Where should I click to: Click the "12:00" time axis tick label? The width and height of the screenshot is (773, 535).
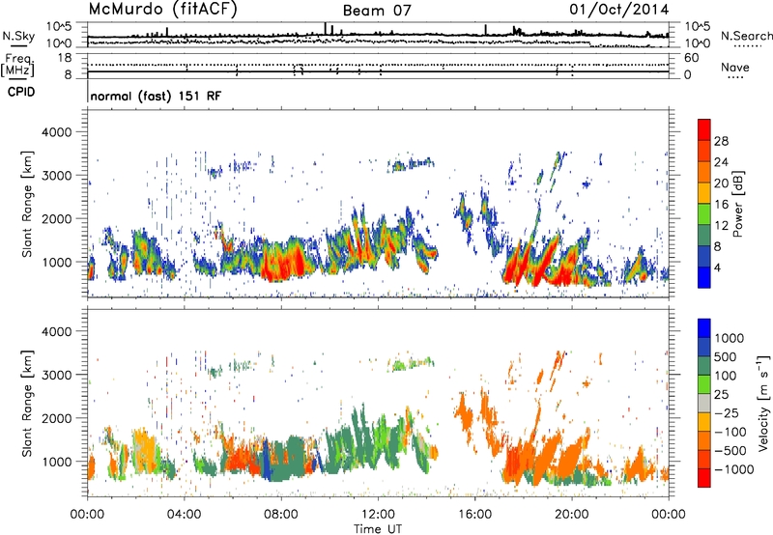[378, 515]
